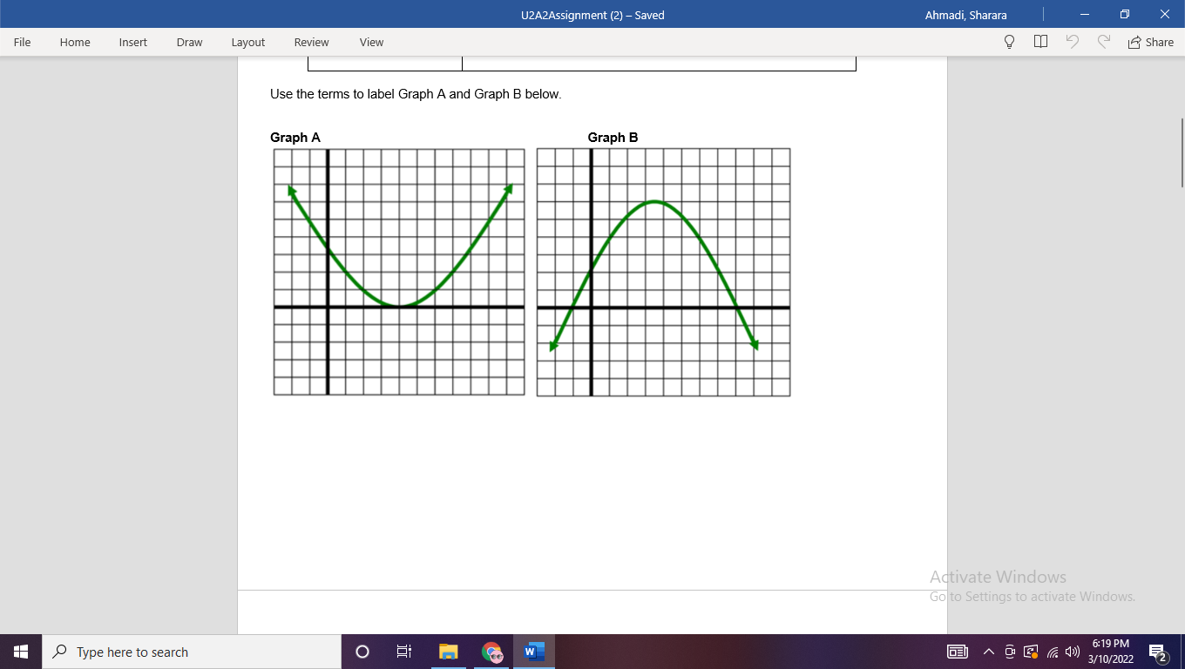Click the instruction sentence about labeling graphs
Image resolution: width=1185 pixels, height=669 pixels.
click(x=416, y=94)
